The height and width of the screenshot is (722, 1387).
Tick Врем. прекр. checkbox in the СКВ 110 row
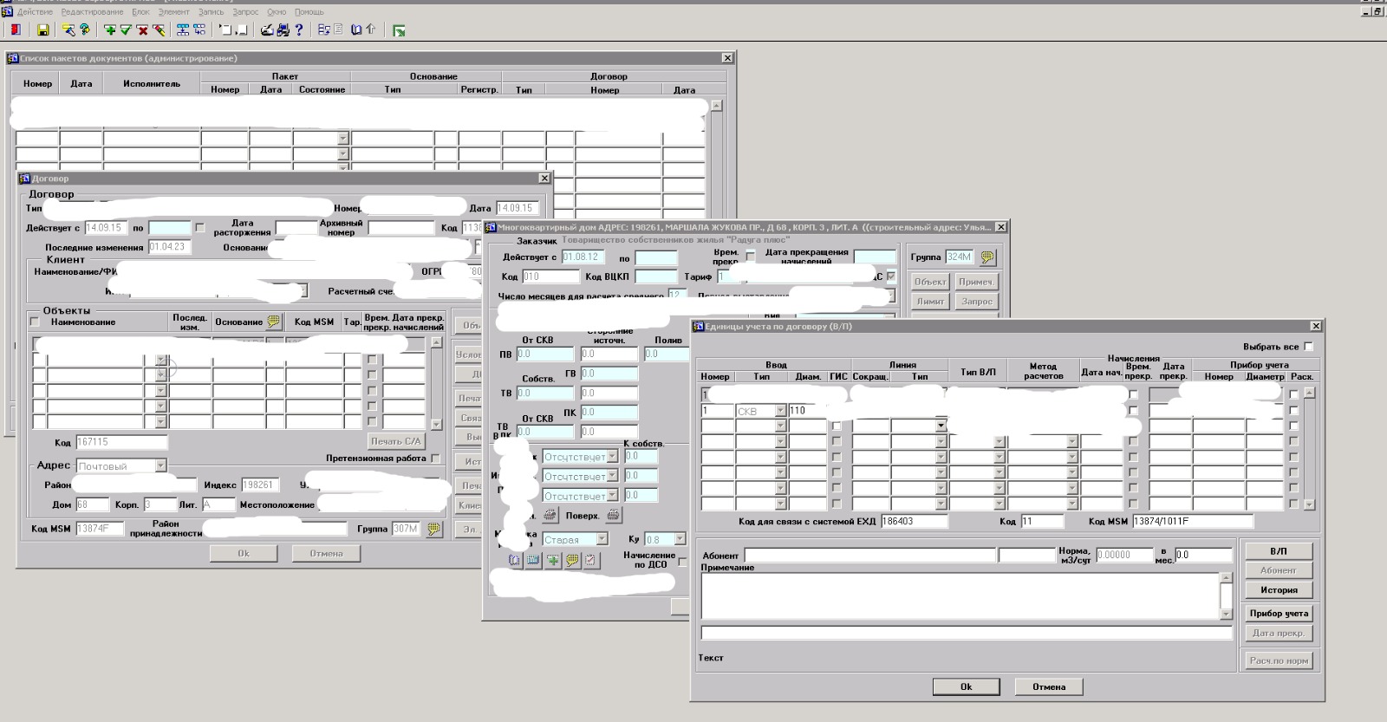[x=1133, y=411]
